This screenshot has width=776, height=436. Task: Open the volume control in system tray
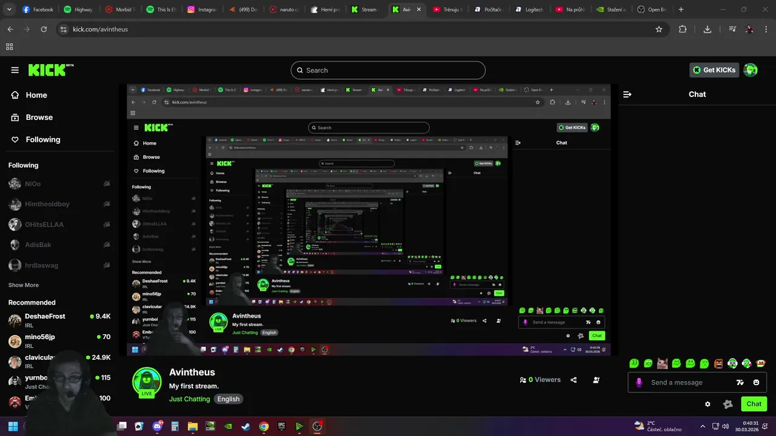[726, 426]
